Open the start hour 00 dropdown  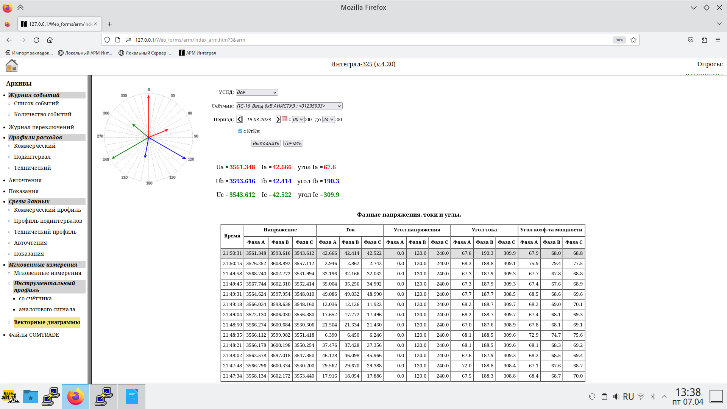tap(298, 120)
